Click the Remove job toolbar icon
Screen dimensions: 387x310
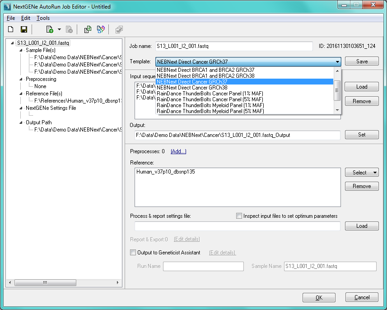[x=69, y=29]
